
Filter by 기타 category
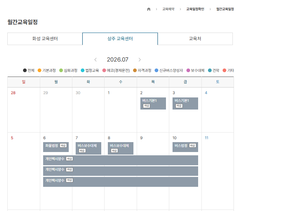228,70
